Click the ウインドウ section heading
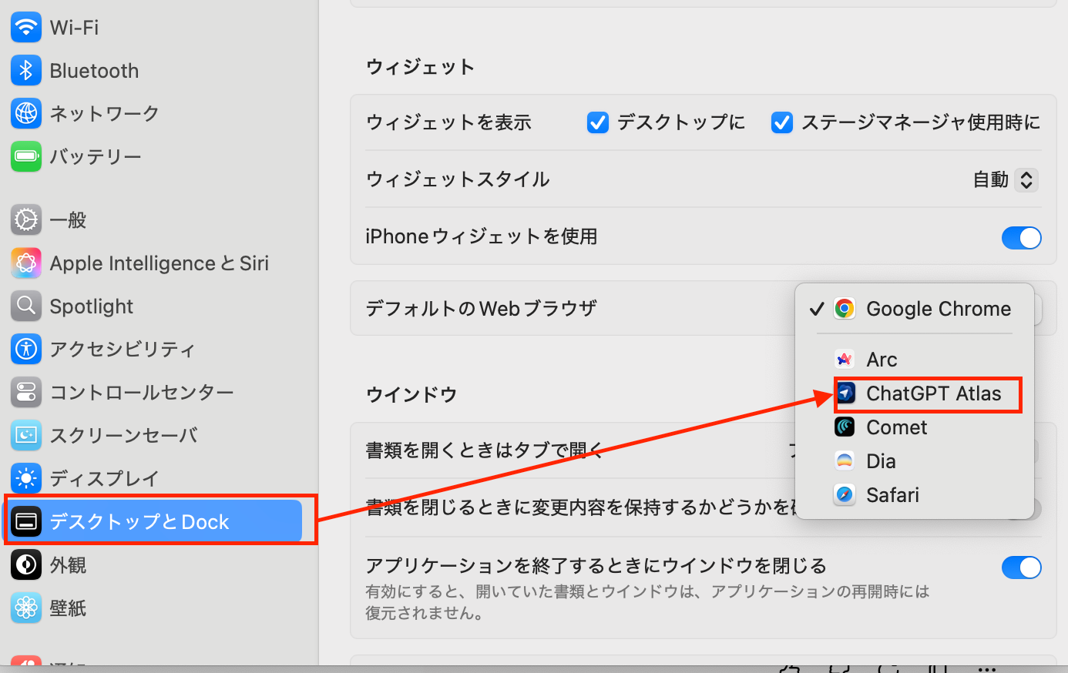This screenshot has height=673, width=1068. 411,395
